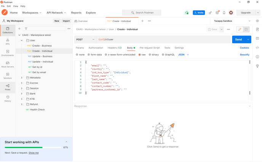Switch to comment mode icon
The image size is (262, 162).
tap(246, 30)
